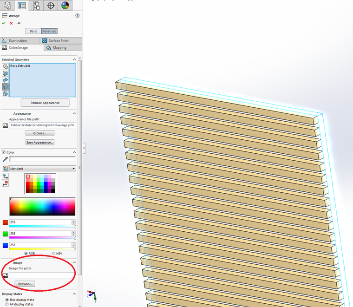Screen dimensions: 353x307
Task: Open the FeatureManager design tree tab
Action: (7, 5)
